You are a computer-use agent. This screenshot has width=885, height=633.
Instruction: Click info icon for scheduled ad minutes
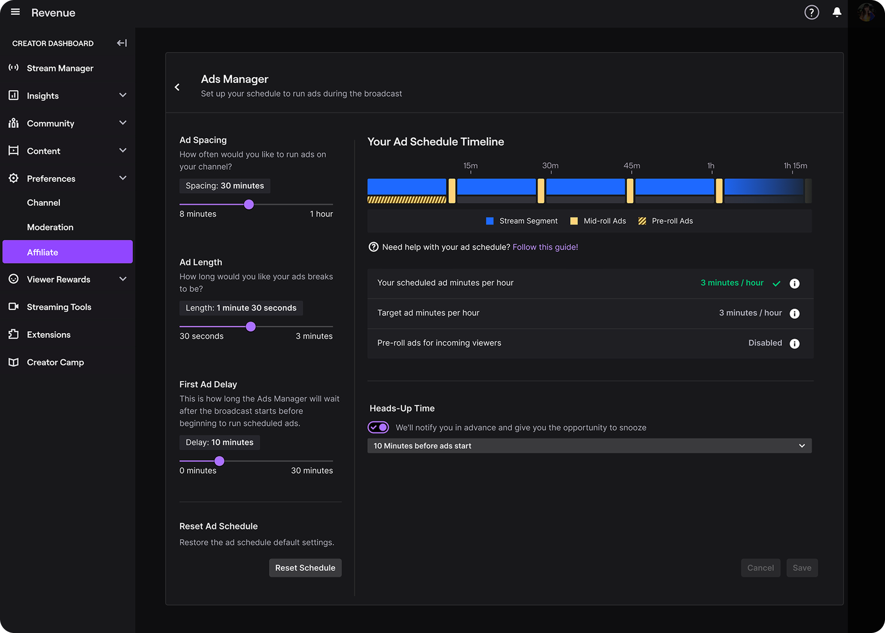tap(795, 283)
